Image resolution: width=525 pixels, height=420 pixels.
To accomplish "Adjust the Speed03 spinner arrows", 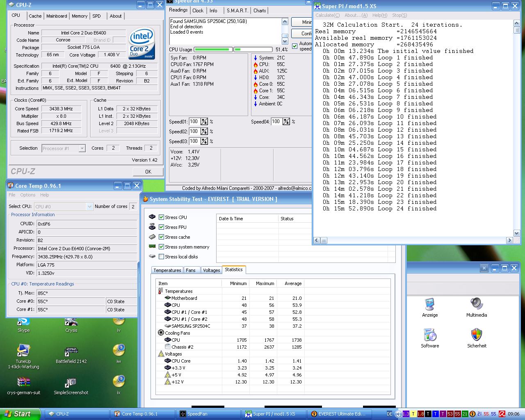I will tap(204, 141).
